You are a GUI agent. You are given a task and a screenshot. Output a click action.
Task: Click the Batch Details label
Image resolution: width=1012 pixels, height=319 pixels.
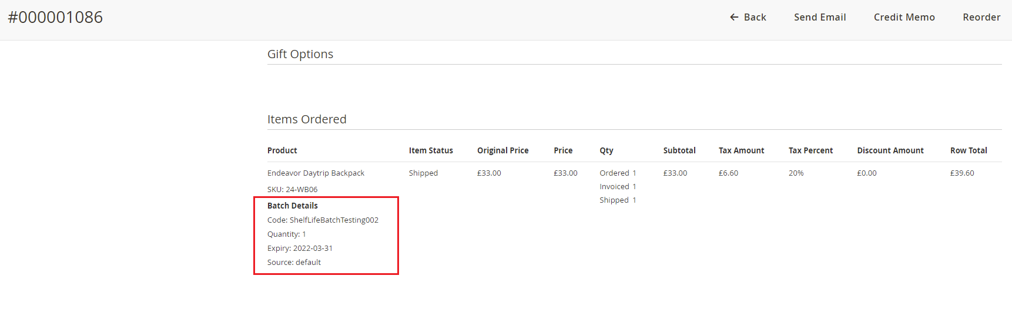[292, 206]
